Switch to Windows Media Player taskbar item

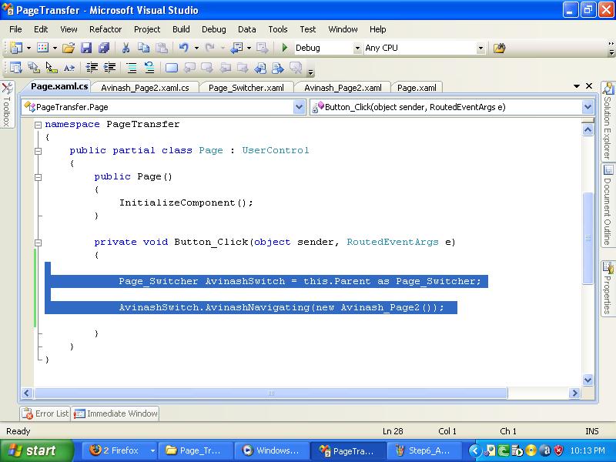tap(272, 450)
